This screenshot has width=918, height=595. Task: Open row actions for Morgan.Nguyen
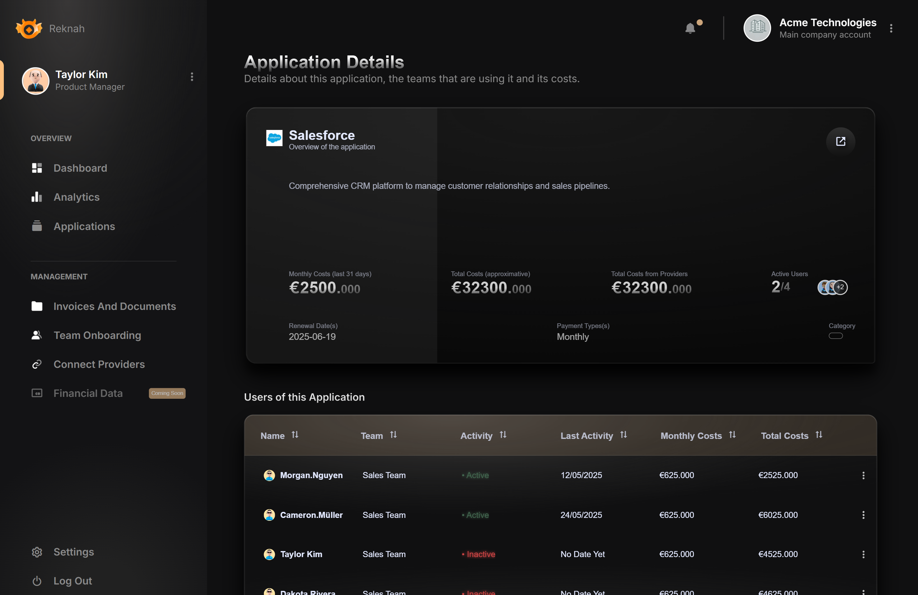point(863,475)
